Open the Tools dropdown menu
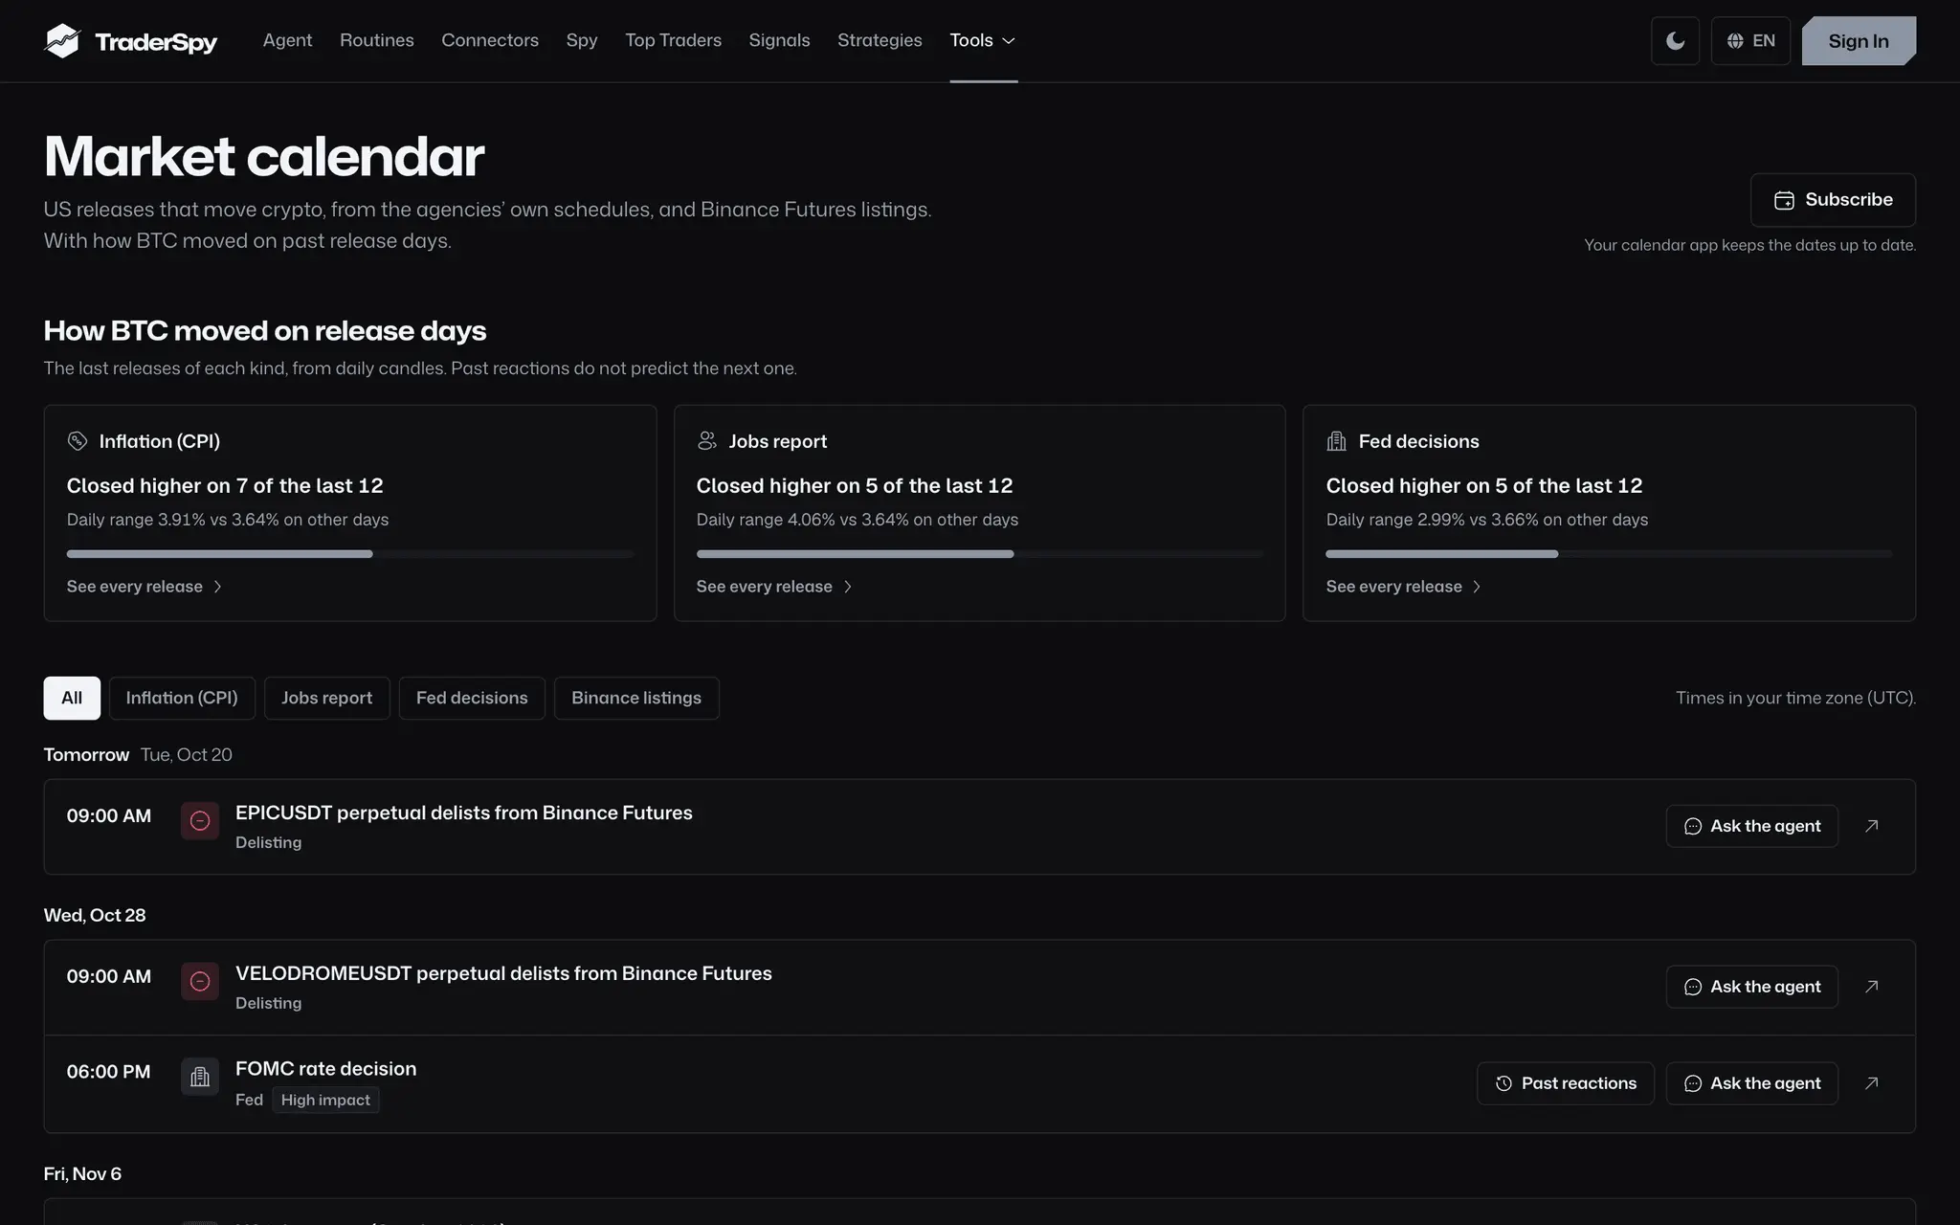 983,40
